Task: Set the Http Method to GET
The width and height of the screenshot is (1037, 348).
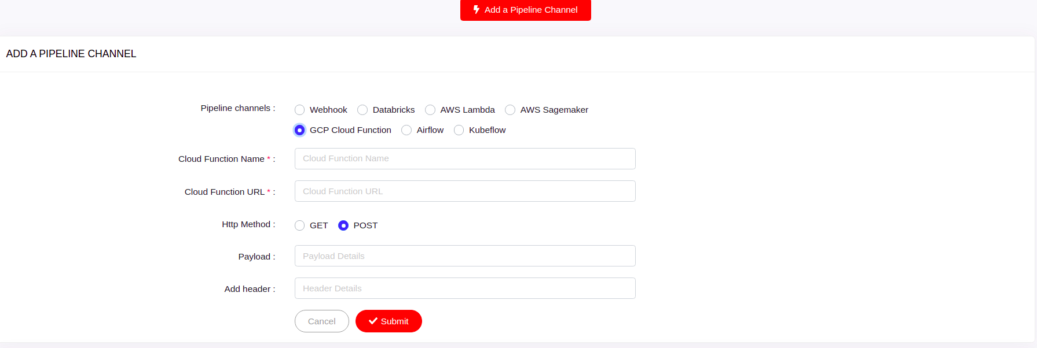Action: pyautogui.click(x=299, y=225)
